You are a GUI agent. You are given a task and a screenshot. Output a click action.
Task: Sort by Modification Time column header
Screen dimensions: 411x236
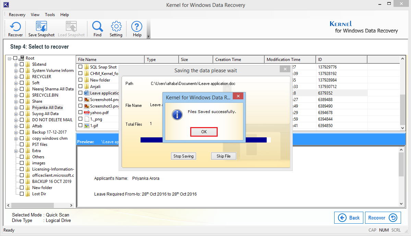[290, 60]
